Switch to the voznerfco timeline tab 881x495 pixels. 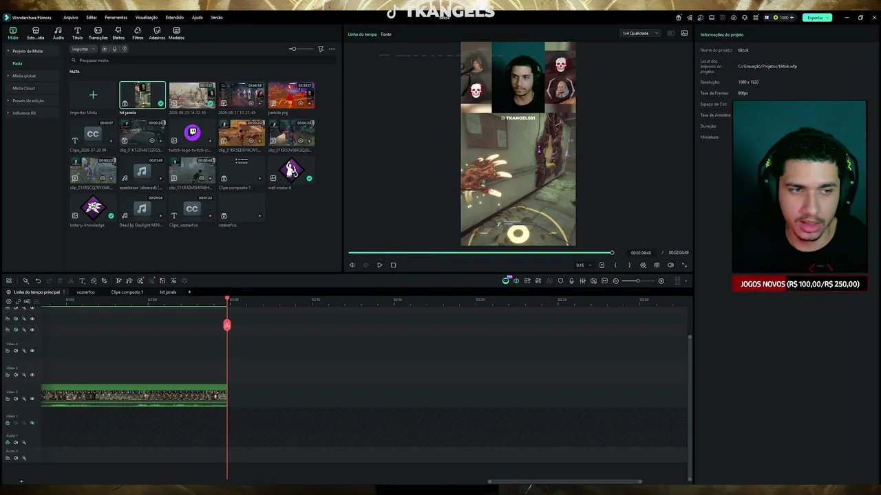(x=85, y=292)
